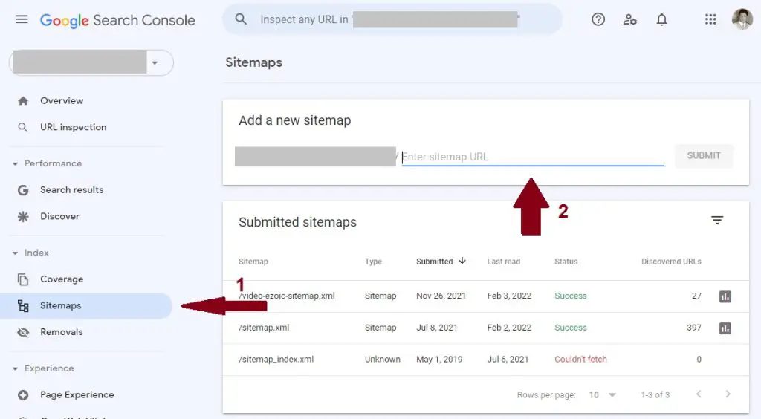Image resolution: width=761 pixels, height=419 pixels.
Task: Open the Removals page
Action: [62, 332]
